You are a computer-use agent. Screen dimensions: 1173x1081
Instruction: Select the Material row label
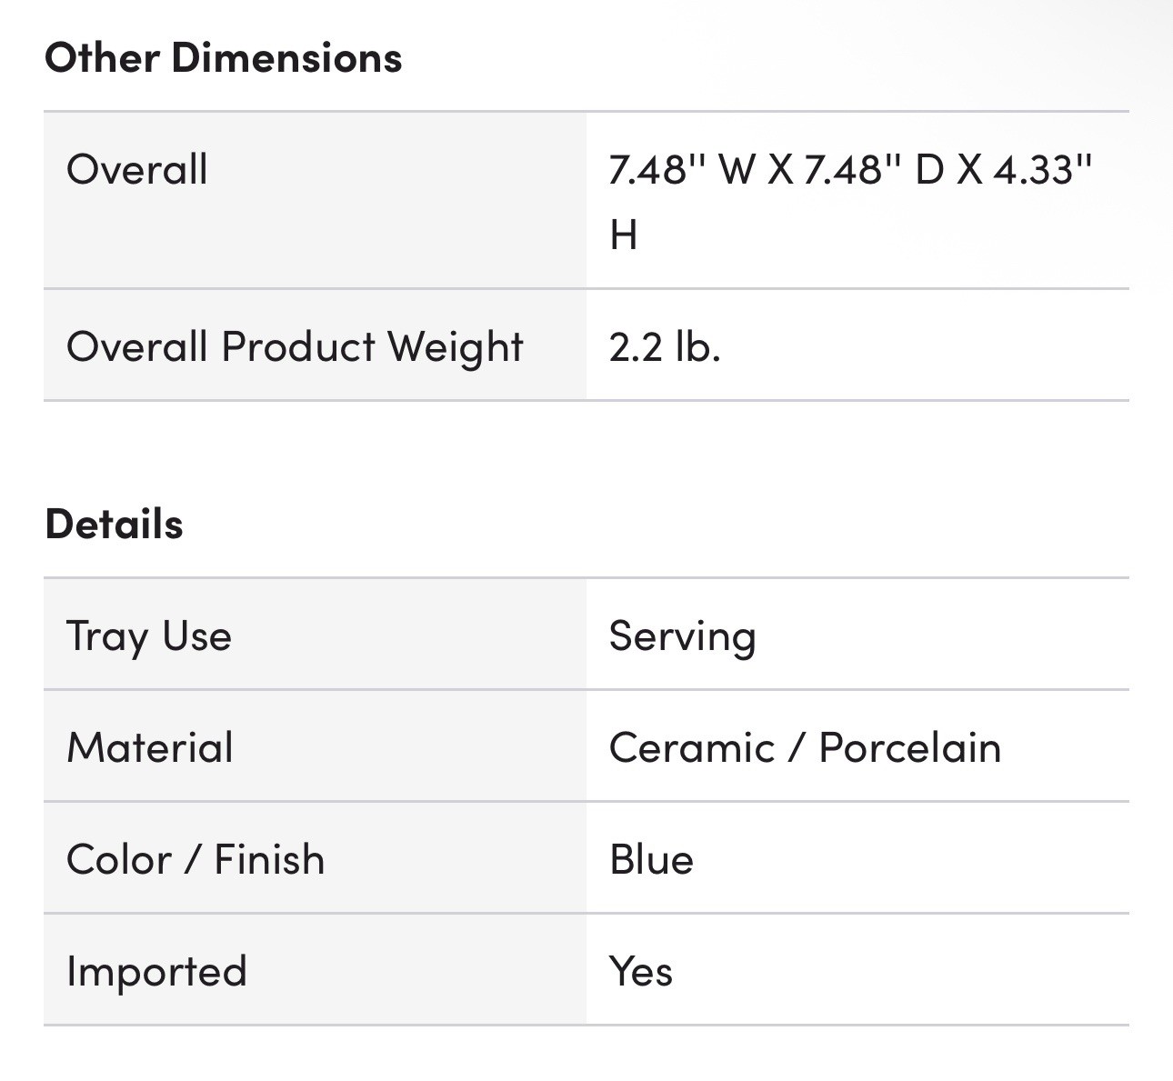point(150,747)
